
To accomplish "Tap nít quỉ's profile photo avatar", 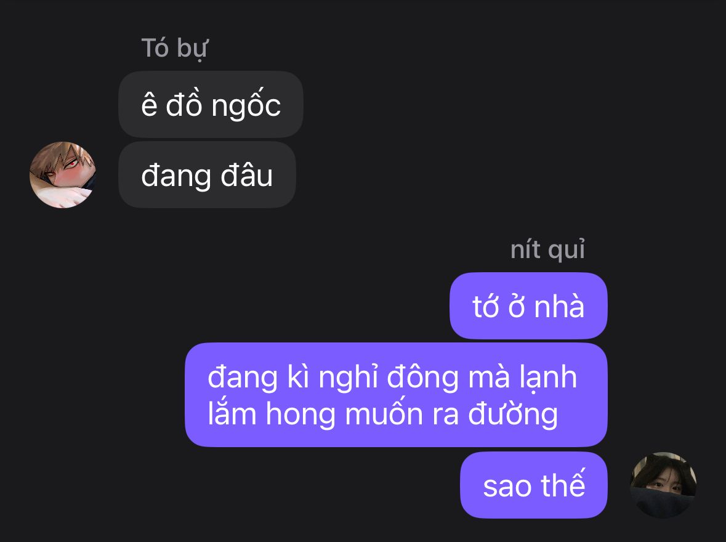I will pyautogui.click(x=663, y=485).
